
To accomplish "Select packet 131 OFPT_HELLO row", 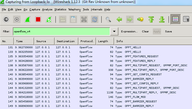I will (96, 47).
